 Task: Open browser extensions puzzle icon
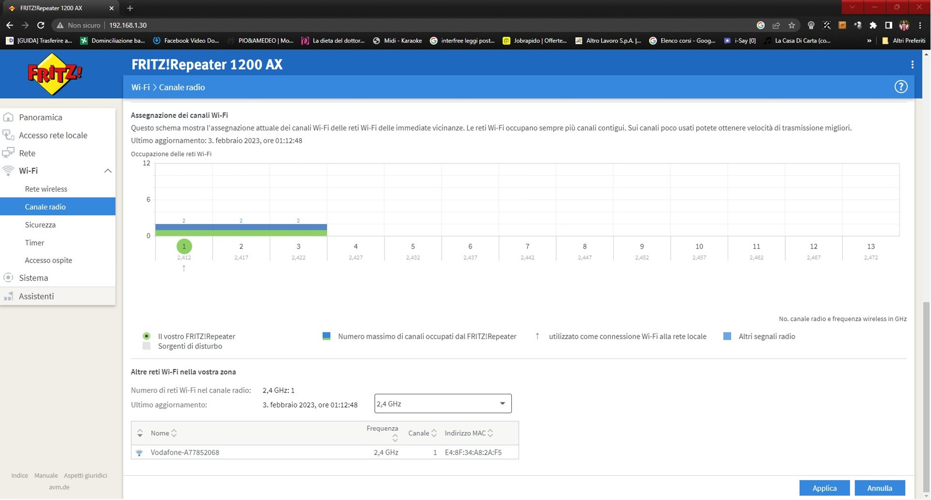pyautogui.click(x=873, y=25)
